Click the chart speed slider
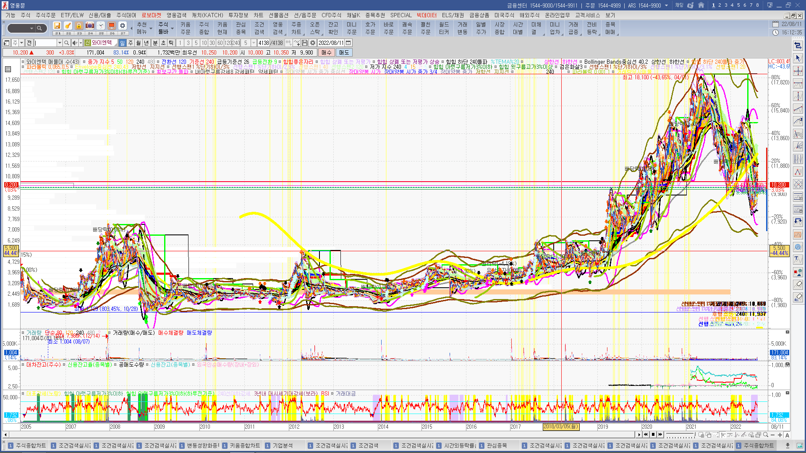 coord(680,435)
